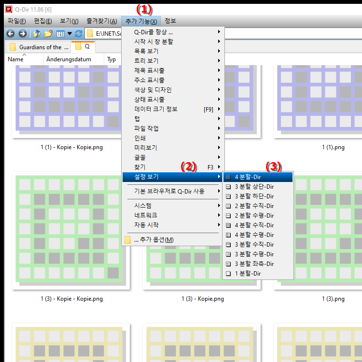Open the 정보 menu
The image size is (362, 362).
point(170,21)
